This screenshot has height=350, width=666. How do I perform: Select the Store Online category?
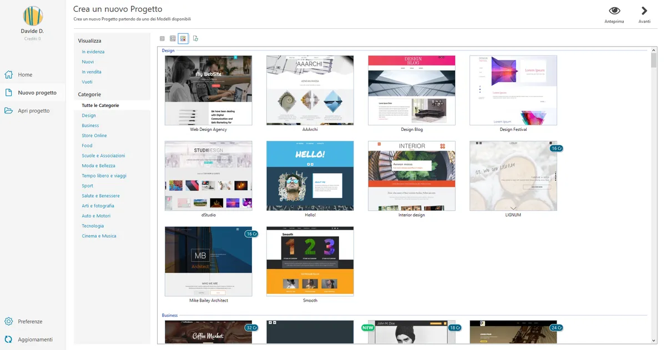coord(94,135)
